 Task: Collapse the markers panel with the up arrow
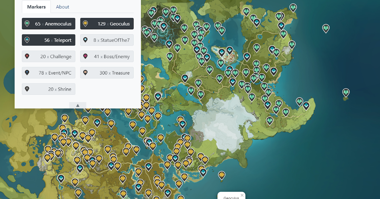click(x=78, y=105)
